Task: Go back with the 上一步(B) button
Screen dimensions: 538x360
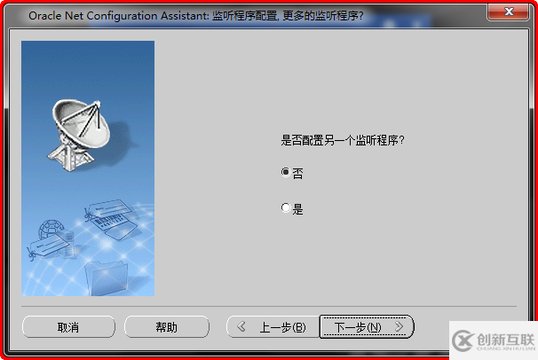Action: pyautogui.click(x=273, y=327)
